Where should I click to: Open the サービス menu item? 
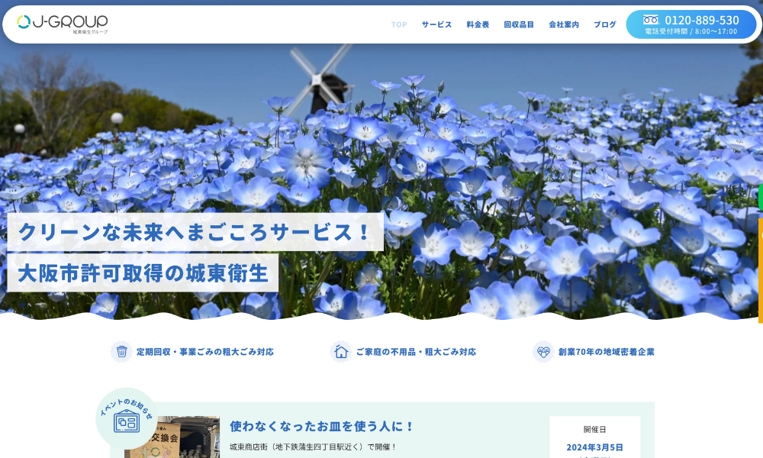click(436, 24)
